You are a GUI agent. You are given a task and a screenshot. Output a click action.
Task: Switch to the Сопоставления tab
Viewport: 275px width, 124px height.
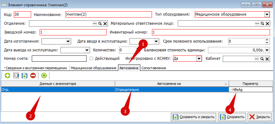(154, 68)
